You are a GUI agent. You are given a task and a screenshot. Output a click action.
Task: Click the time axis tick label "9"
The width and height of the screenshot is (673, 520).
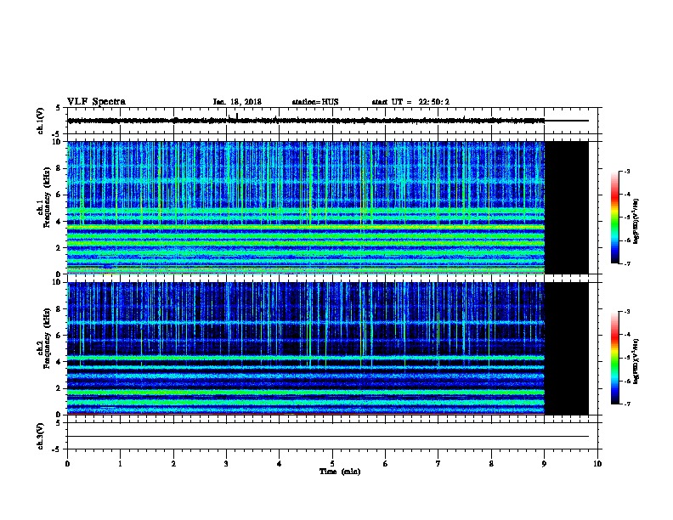click(544, 464)
